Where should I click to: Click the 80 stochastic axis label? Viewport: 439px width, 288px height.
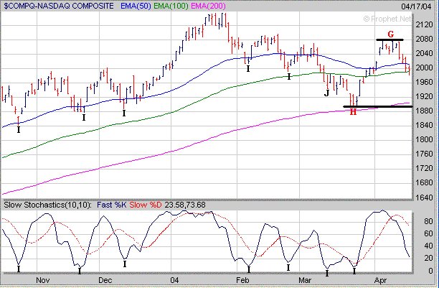tap(428, 221)
